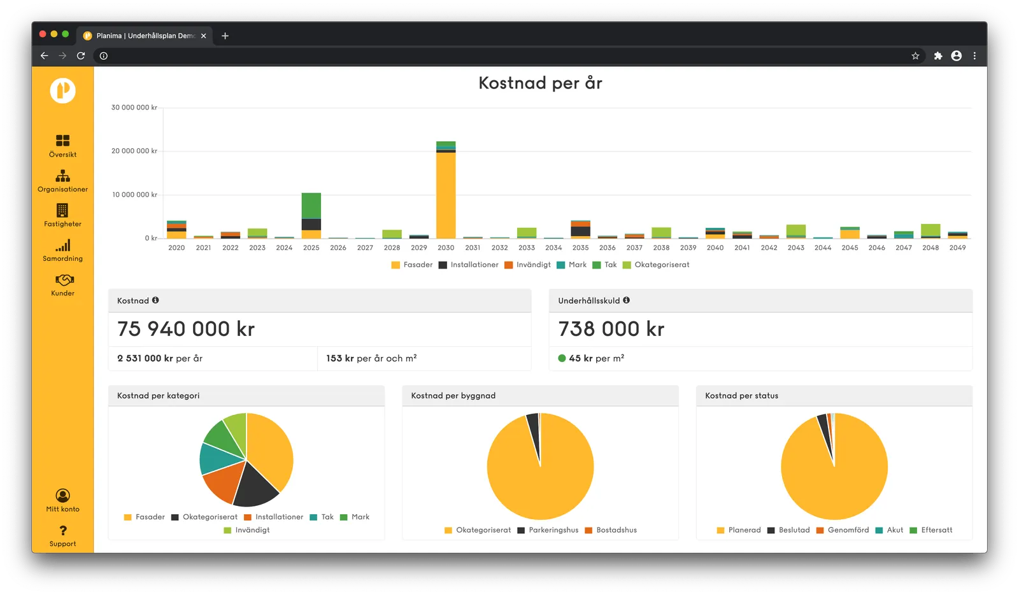Open the Översikt dashboard icon
The image size is (1019, 595).
click(x=62, y=141)
